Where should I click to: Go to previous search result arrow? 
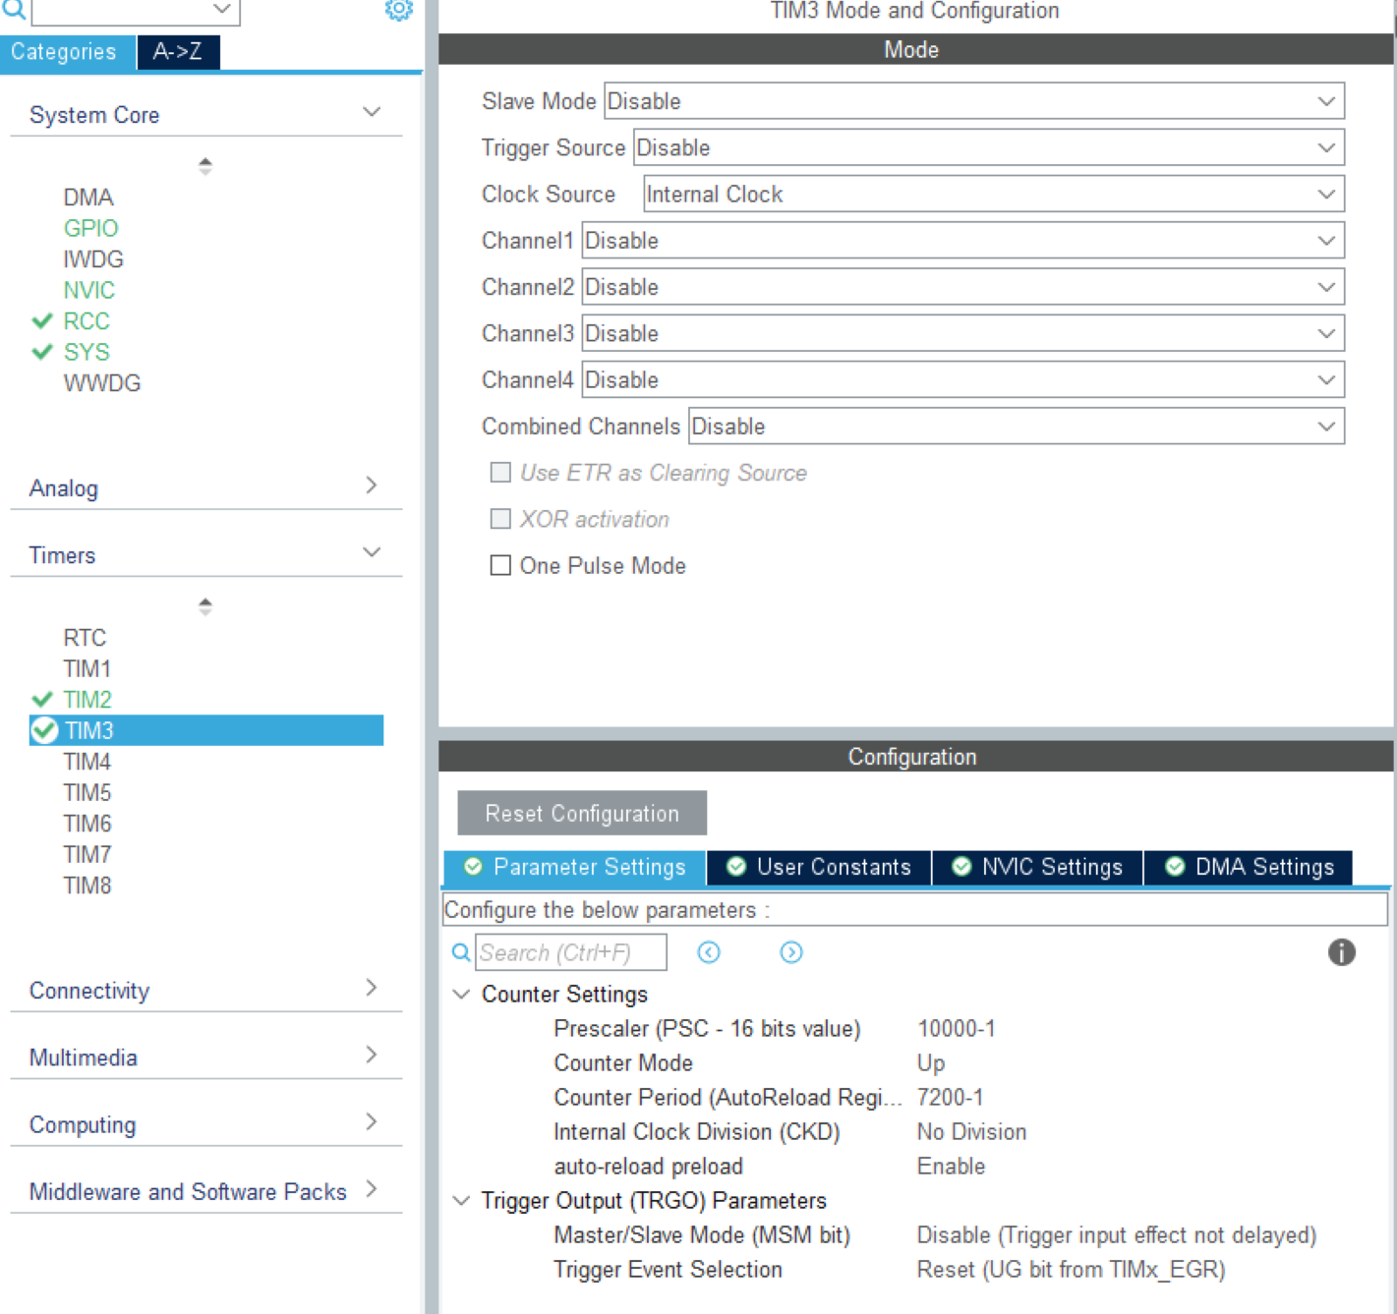709,951
